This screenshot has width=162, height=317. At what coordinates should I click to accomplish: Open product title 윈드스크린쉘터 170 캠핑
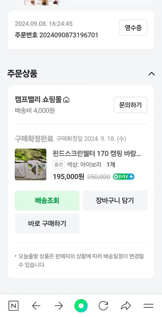pyautogui.click(x=97, y=153)
